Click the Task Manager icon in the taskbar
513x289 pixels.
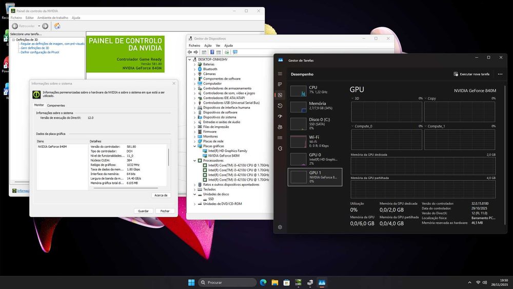pyautogui.click(x=322, y=282)
